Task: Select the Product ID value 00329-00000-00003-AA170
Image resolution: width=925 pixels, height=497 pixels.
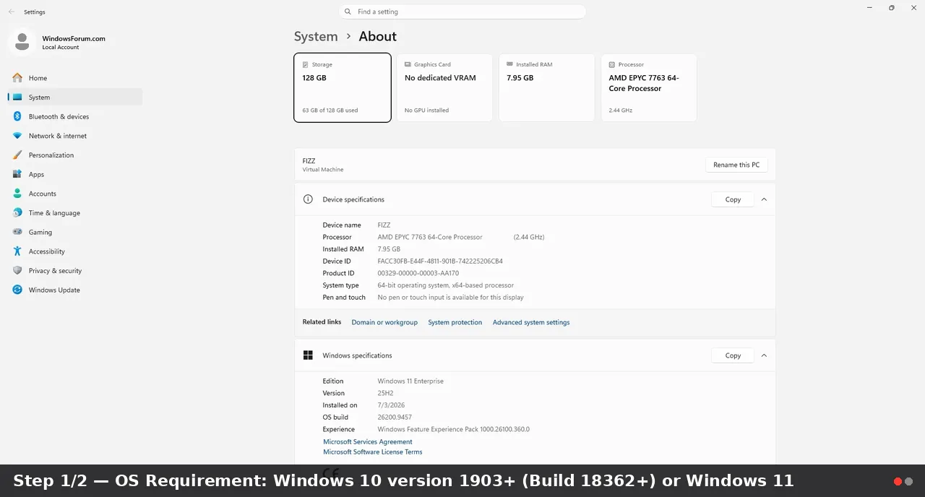Action: [418, 273]
